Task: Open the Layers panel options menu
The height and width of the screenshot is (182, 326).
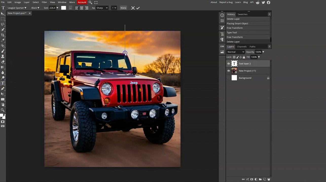Action: tap(269, 47)
